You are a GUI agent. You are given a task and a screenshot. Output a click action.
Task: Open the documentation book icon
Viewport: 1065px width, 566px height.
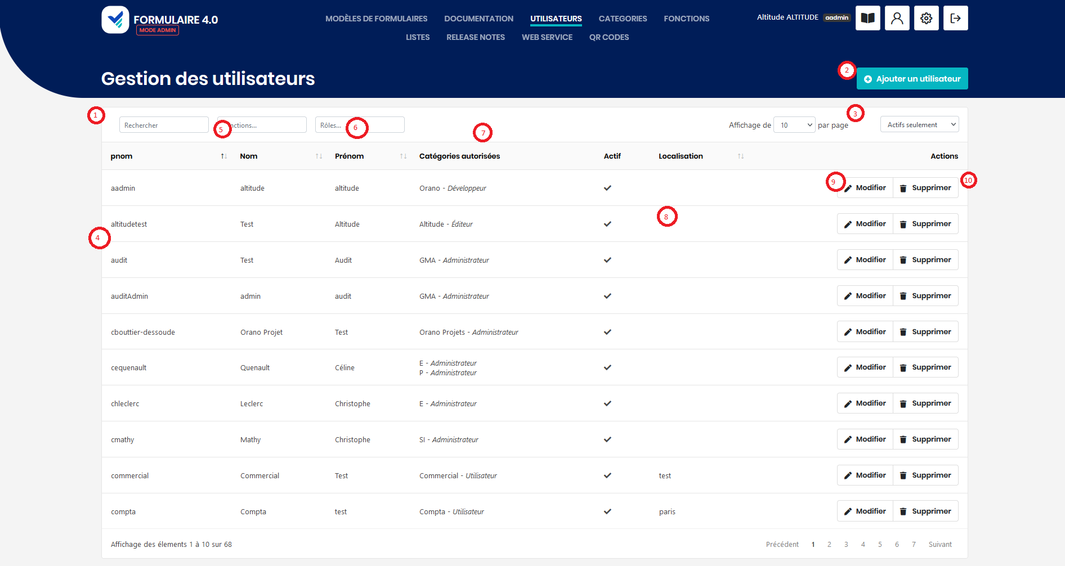tap(867, 18)
